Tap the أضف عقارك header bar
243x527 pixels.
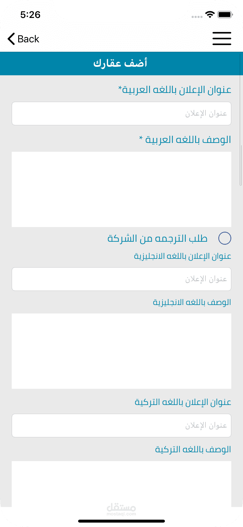point(122,64)
